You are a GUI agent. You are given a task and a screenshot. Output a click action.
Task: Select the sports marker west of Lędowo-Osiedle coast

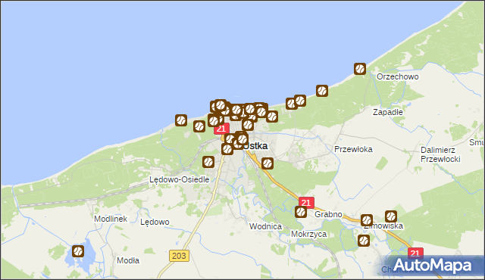point(181,120)
